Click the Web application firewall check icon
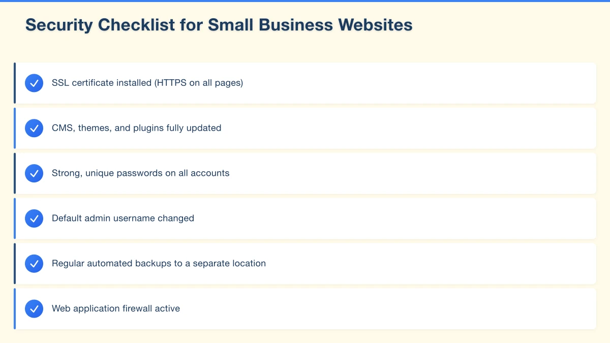This screenshot has height=343, width=610. pos(34,308)
